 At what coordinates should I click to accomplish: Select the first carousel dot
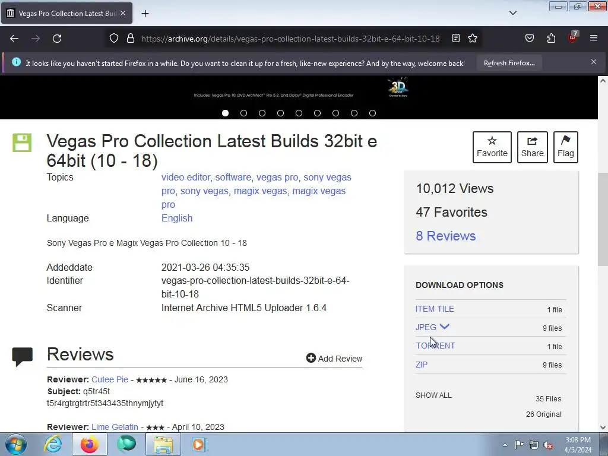pyautogui.click(x=225, y=113)
